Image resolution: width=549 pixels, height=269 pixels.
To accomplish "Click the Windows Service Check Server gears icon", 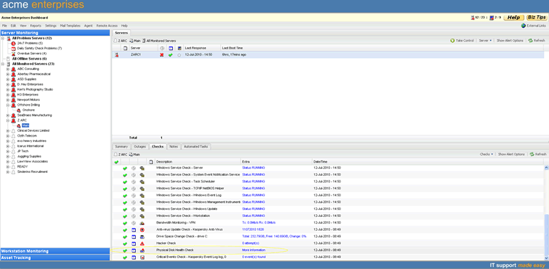I will tap(142, 168).
